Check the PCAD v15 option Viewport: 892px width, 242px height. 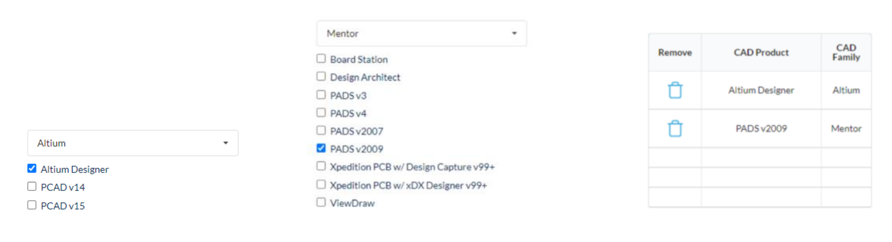pos(32,205)
